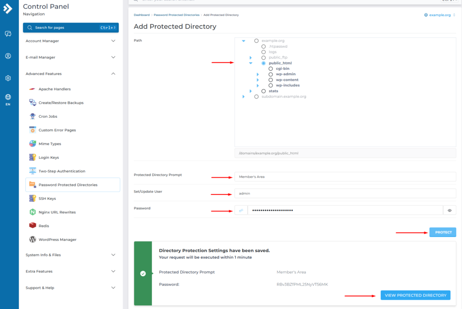Screen dimensions: 462x309
Task: Open VIEW PROTECTED DIRECTORY
Action: [415, 295]
